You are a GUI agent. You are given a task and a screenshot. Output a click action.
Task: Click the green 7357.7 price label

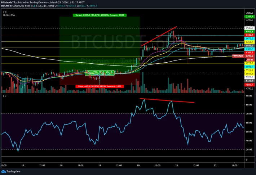[249, 17]
